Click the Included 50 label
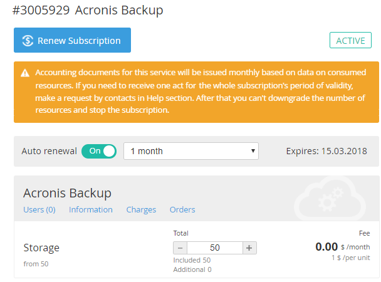Viewport: 381px width, 282px height. (x=192, y=260)
